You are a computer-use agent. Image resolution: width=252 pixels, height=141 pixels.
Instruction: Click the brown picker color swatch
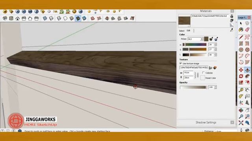point(206,39)
